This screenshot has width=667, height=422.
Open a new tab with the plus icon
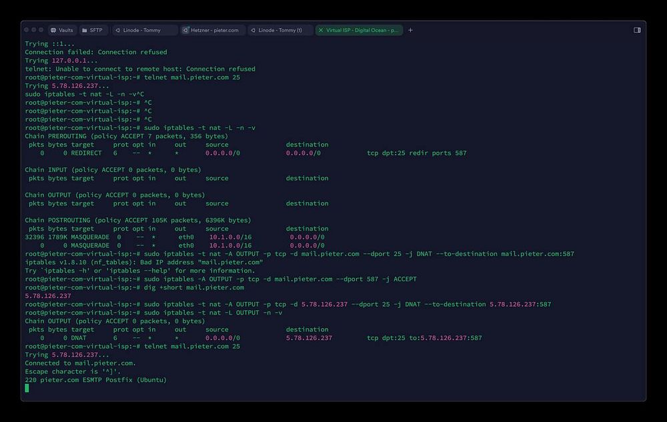410,30
